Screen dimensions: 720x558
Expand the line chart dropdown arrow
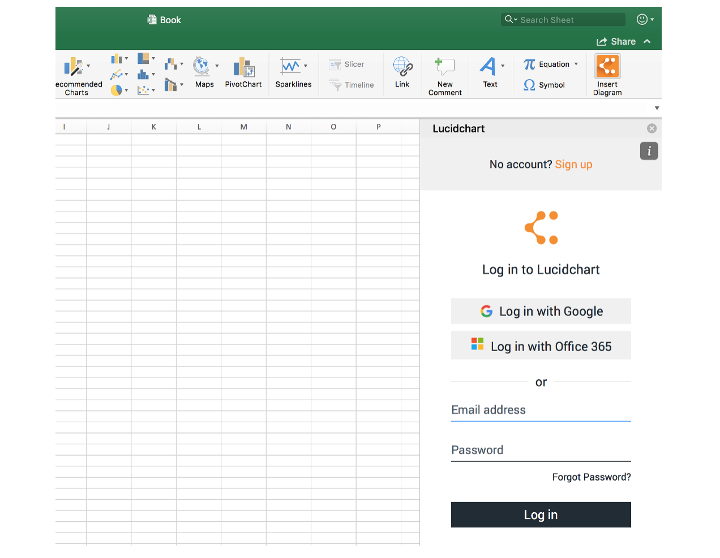126,74
